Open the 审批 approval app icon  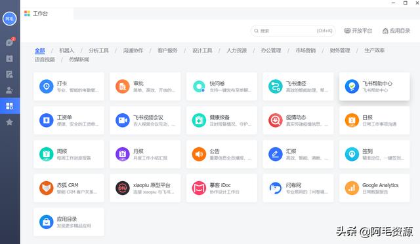tap(123, 86)
